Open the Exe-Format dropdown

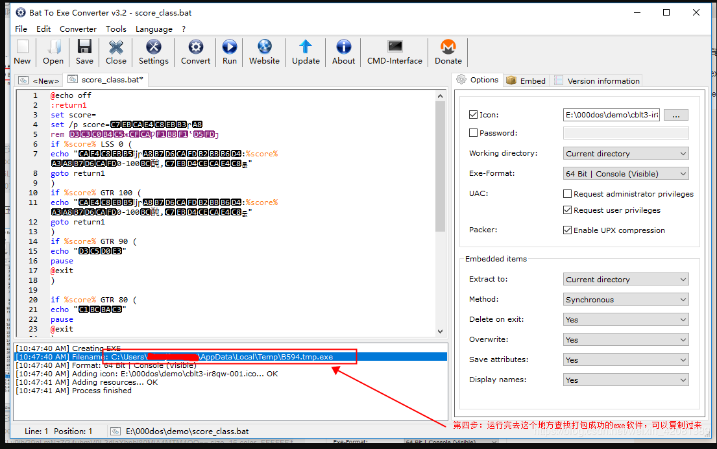626,174
